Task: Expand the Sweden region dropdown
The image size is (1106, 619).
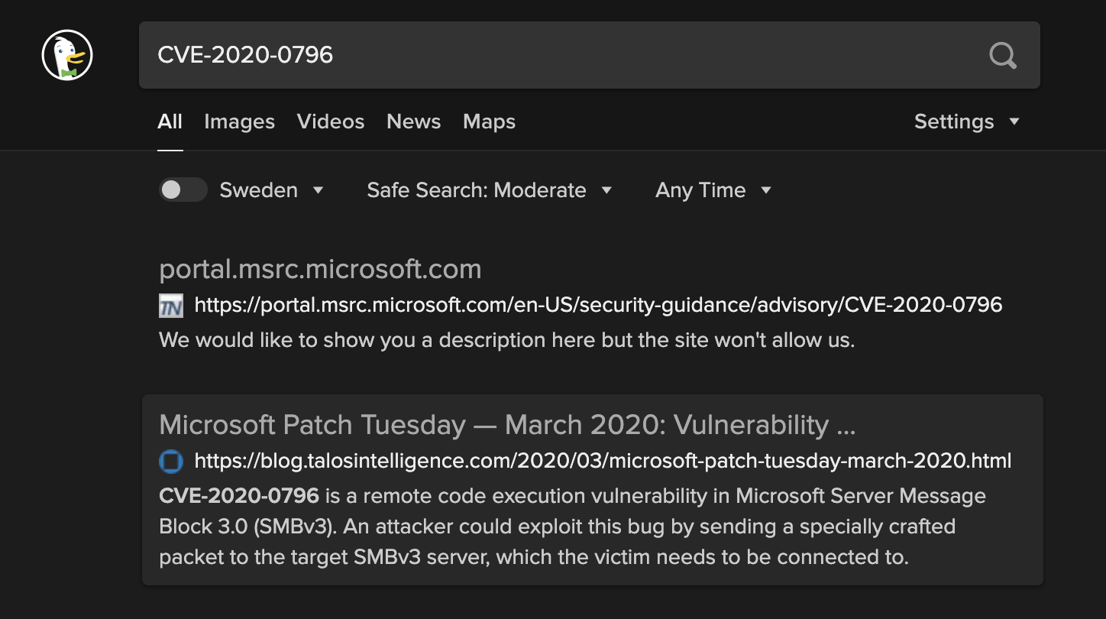Action: [271, 190]
